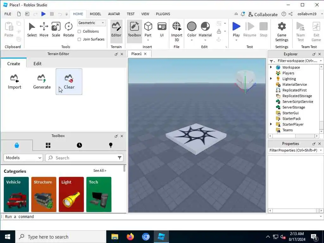
Task: Open Material picker sphere
Action: click(205, 27)
